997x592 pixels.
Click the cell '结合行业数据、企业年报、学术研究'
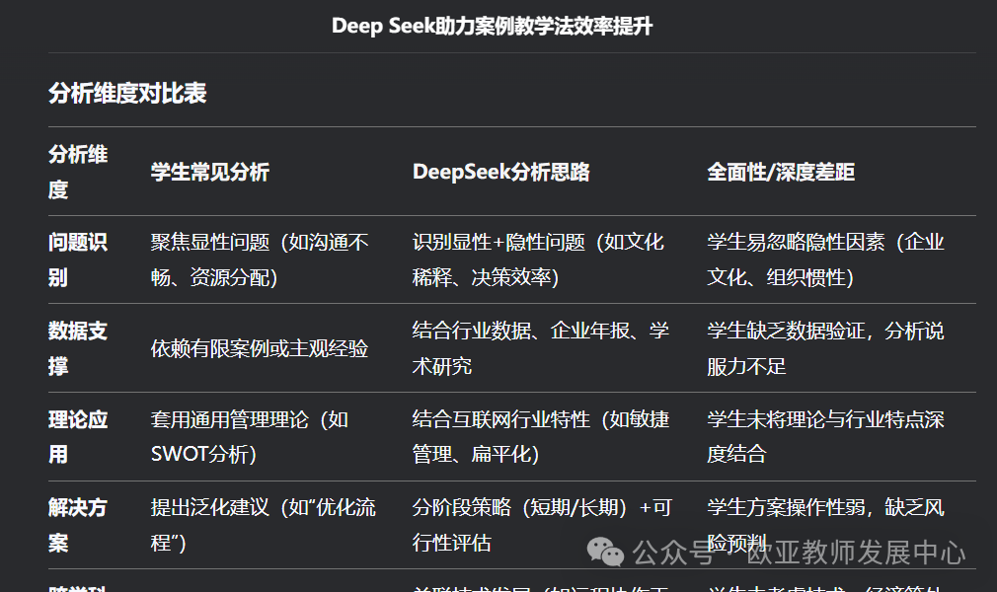point(541,348)
